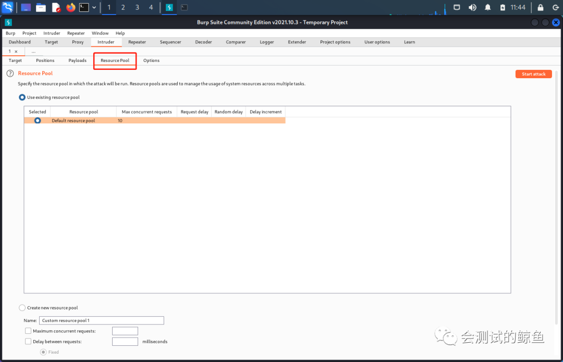
Task: Open the Window menu
Action: tap(100, 33)
